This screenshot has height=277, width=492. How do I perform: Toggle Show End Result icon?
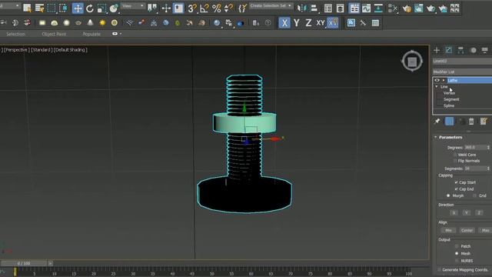click(449, 122)
